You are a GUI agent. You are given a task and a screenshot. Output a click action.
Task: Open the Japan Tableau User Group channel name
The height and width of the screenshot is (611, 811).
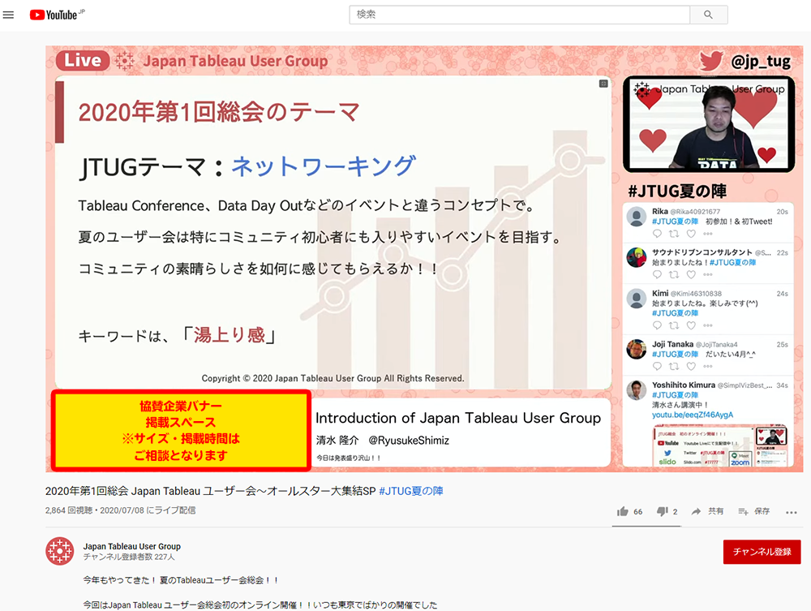pyautogui.click(x=132, y=546)
